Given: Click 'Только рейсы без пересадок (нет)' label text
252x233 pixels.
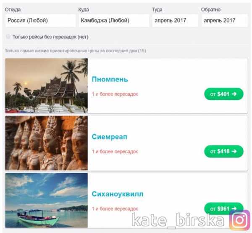Looking at the screenshot, I should (x=50, y=37).
